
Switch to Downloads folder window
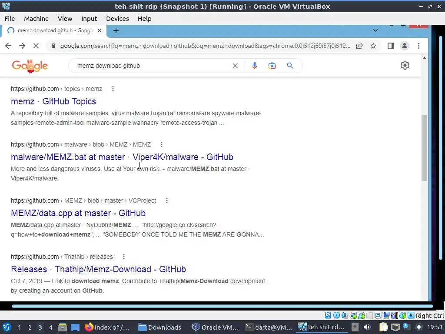click(159, 327)
